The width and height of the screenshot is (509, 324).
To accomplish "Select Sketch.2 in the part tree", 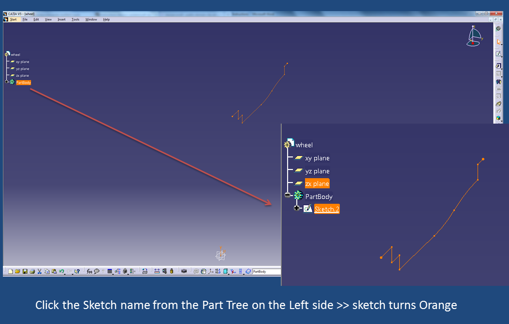I will pyautogui.click(x=326, y=208).
